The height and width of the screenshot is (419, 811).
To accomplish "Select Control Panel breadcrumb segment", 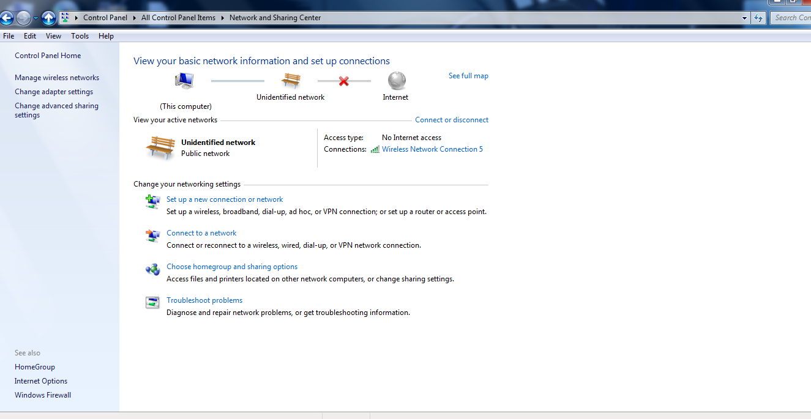I will (x=105, y=18).
